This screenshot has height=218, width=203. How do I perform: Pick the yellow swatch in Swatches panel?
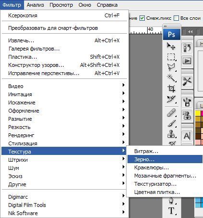point(198,113)
